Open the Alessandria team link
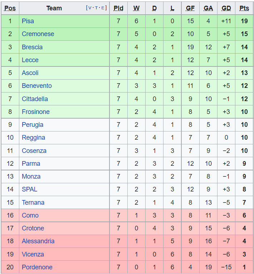The width and height of the screenshot is (254, 274). coord(38,241)
